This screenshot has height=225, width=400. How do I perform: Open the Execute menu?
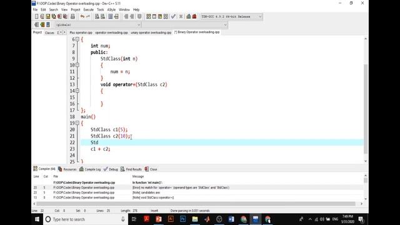point(89,10)
